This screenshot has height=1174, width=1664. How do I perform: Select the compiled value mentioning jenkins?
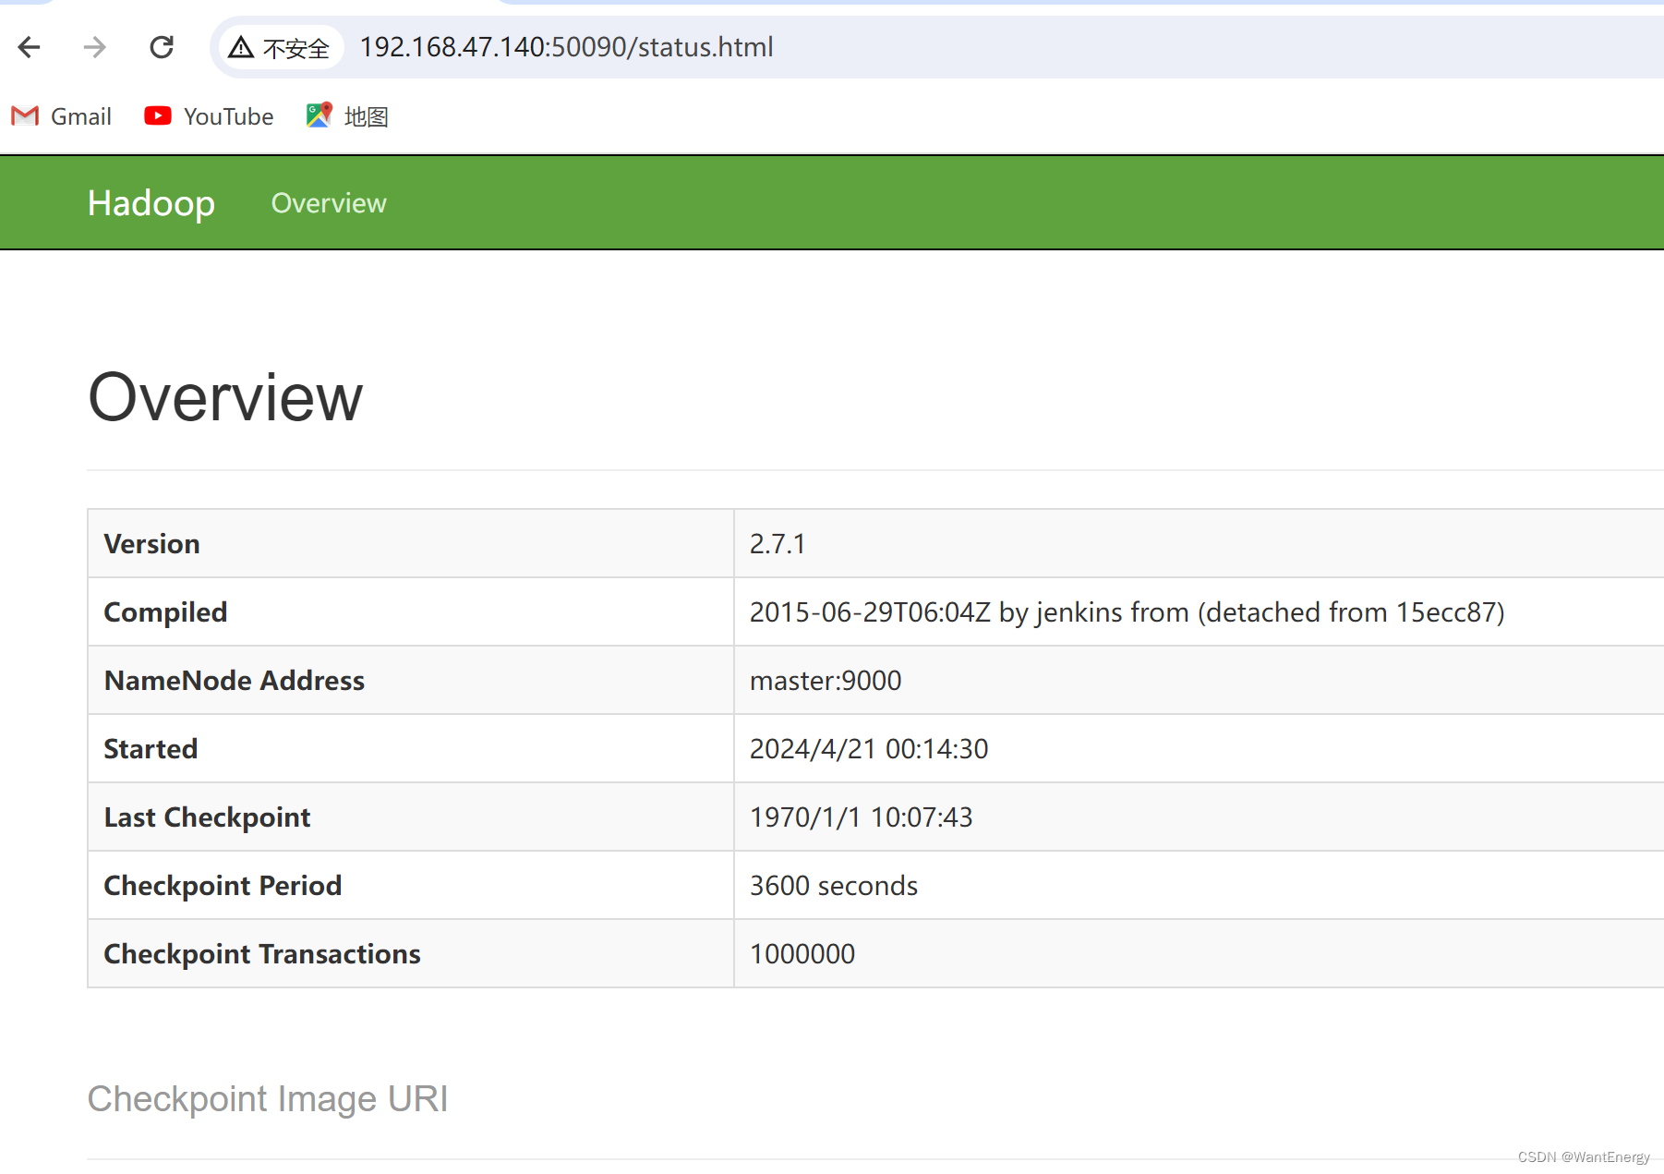[x=1127, y=612]
